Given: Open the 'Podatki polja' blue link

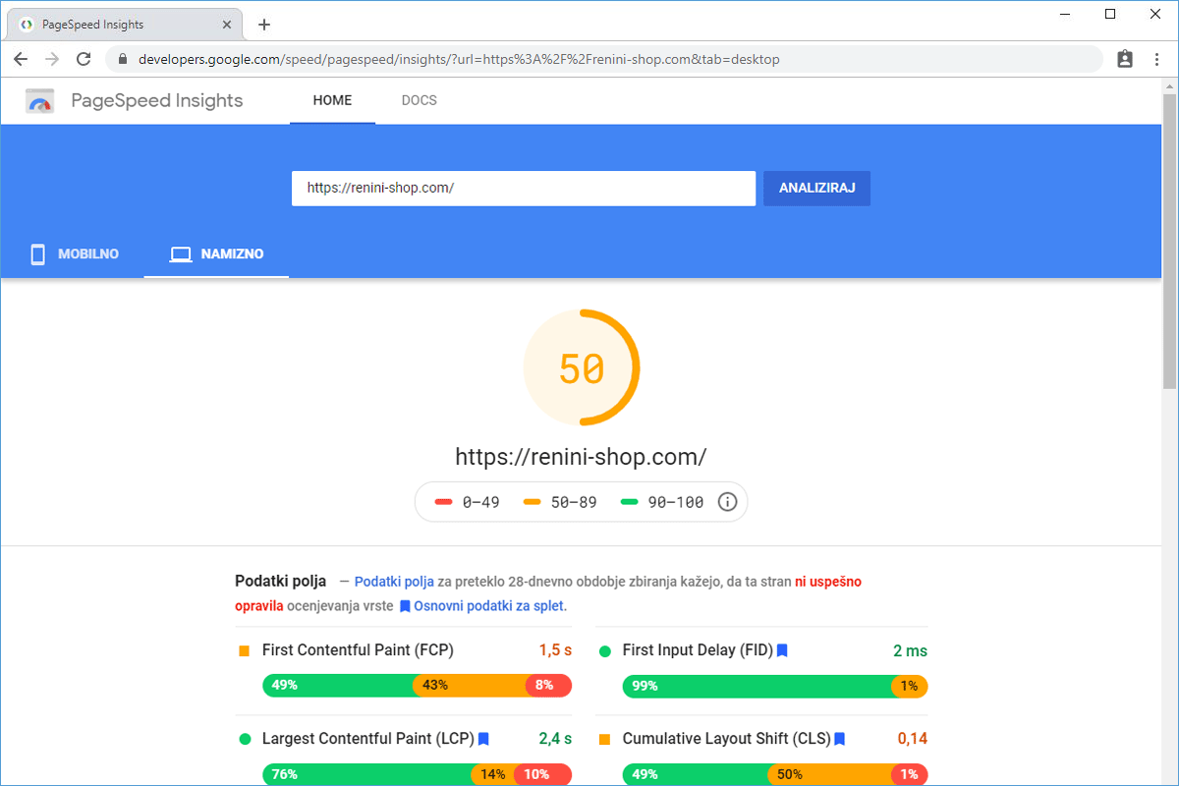Looking at the screenshot, I should tap(394, 582).
